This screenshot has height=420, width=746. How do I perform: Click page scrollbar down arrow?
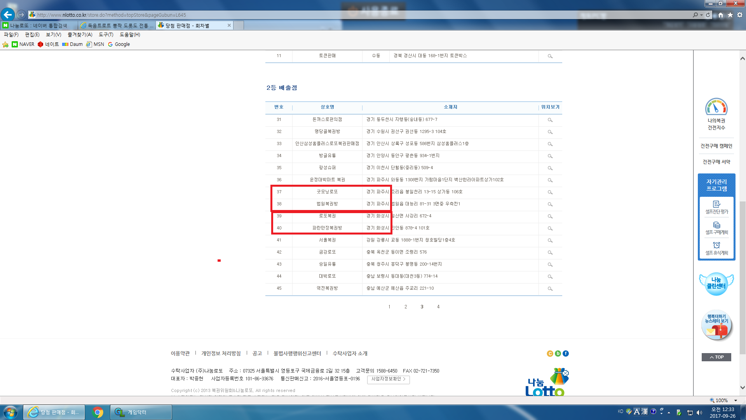coord(743,387)
